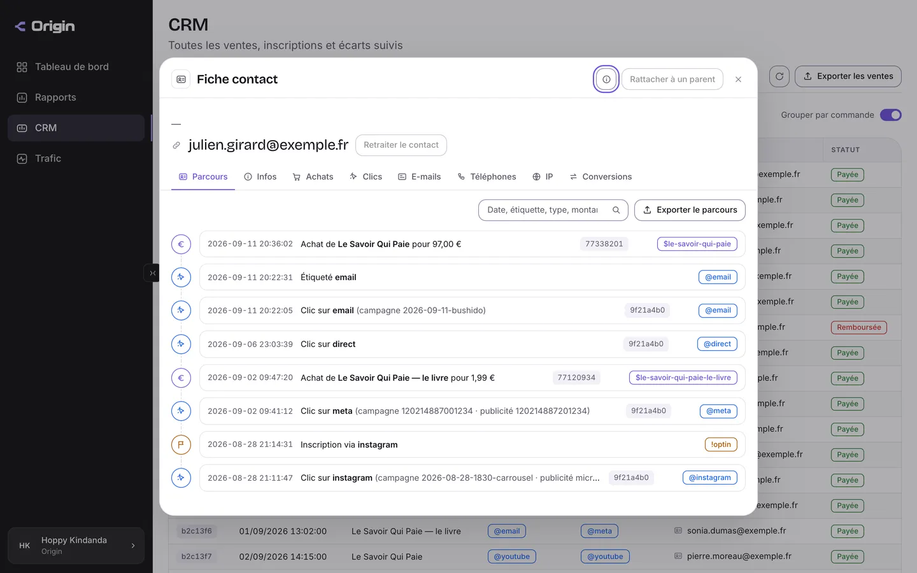The width and height of the screenshot is (917, 573).
Task: Switch to the Achats tab
Action: [x=313, y=177]
